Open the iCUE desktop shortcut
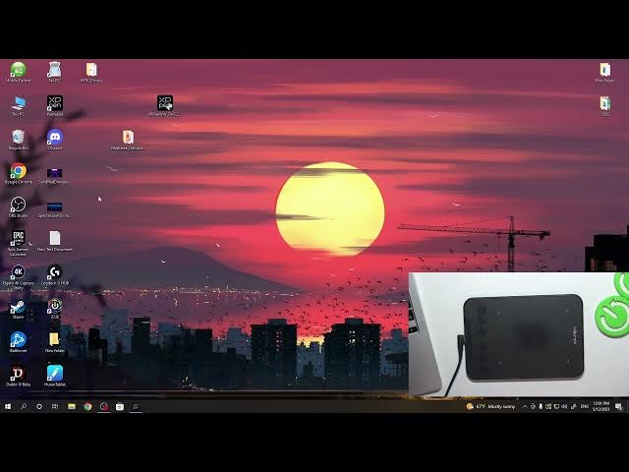 (55, 309)
